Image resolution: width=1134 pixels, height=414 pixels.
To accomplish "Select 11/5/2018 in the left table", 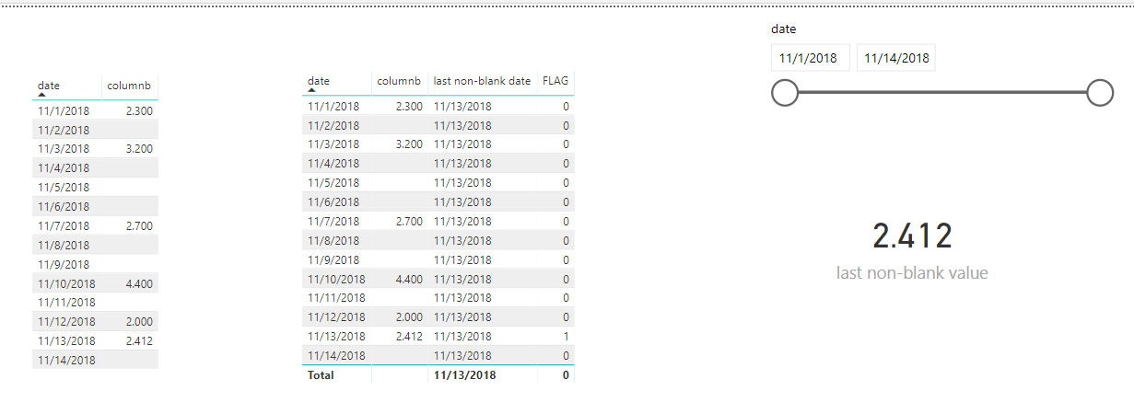I will (64, 187).
